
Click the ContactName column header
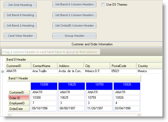click(x=44, y=66)
